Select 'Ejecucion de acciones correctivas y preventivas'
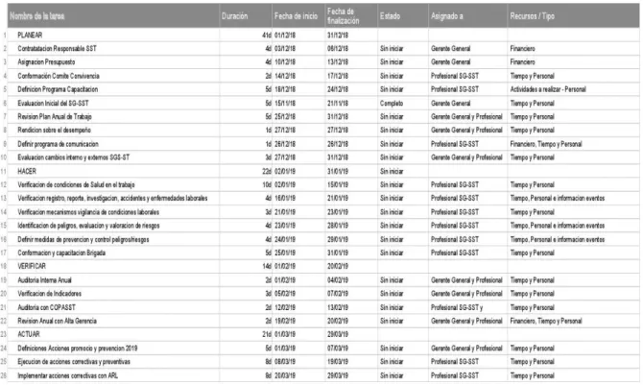Image resolution: width=643 pixels, height=385 pixels. click(74, 362)
